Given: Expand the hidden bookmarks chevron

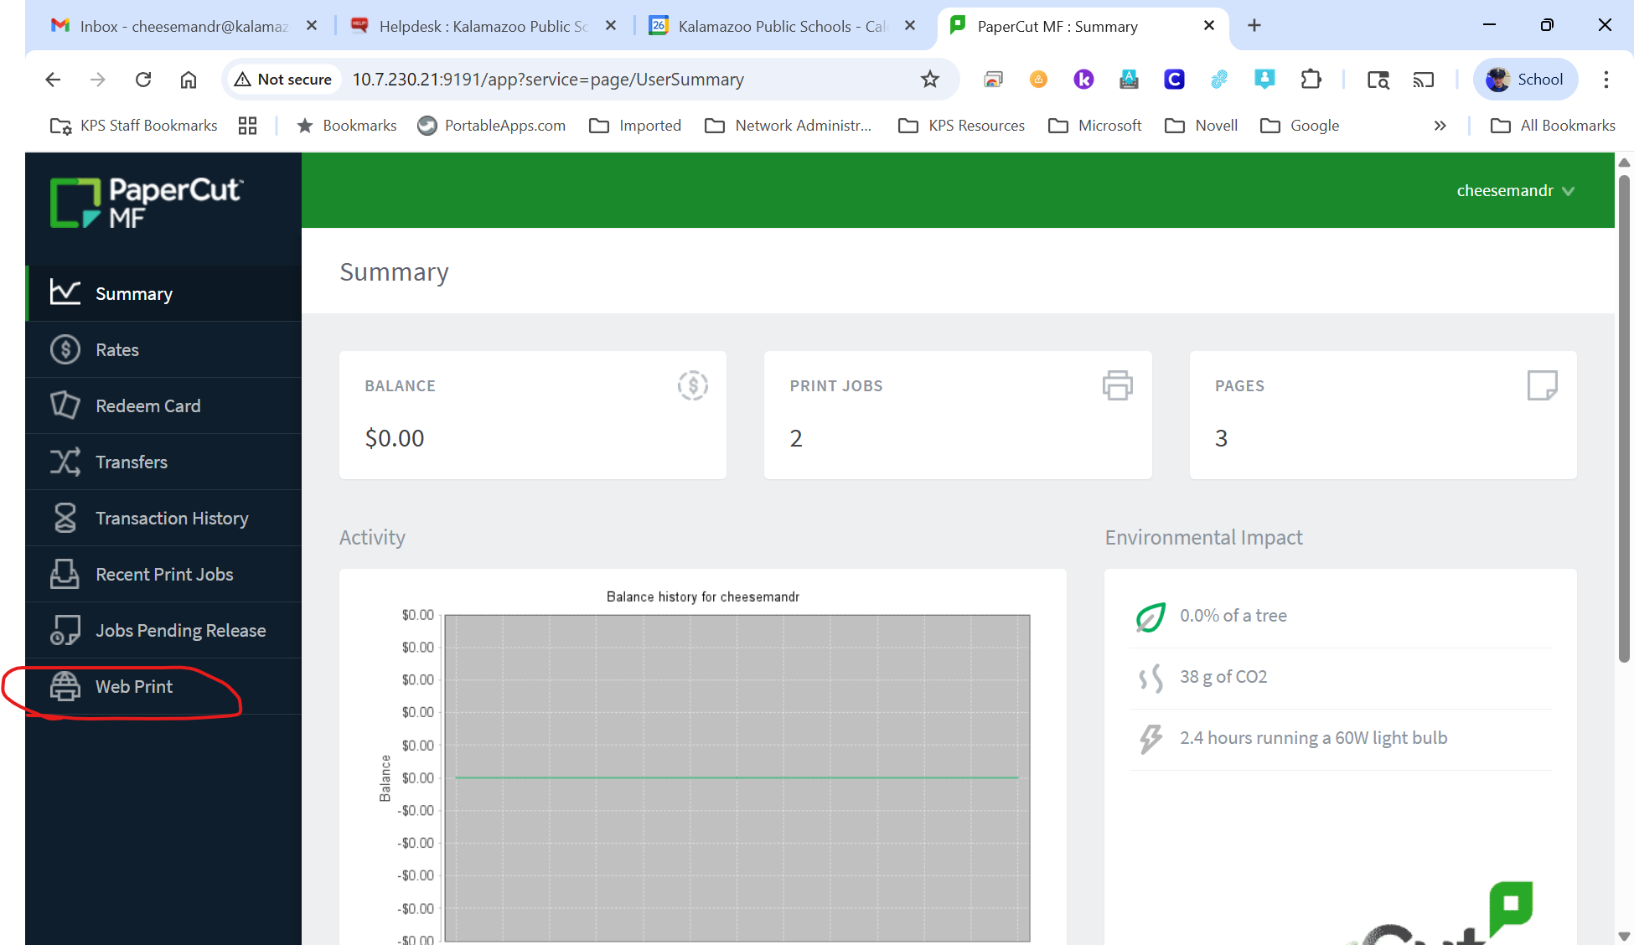Looking at the screenshot, I should coord(1440,126).
